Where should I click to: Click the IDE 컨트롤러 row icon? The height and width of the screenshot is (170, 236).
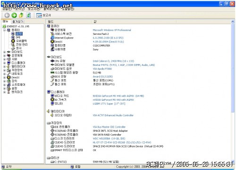pos(52,127)
